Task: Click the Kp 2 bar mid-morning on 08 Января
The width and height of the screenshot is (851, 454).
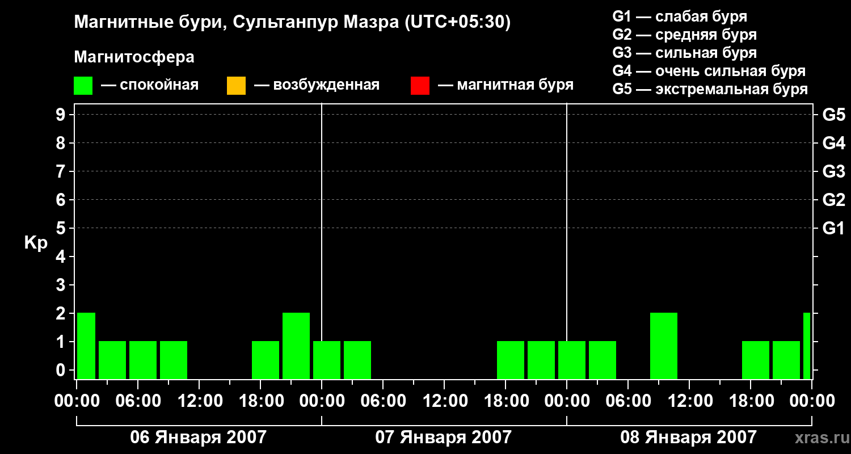Action: click(x=664, y=346)
